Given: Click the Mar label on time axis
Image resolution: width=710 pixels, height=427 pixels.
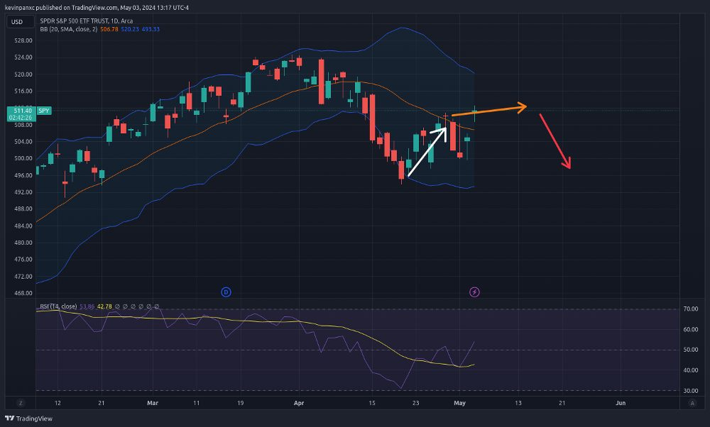Looking at the screenshot, I should pos(153,403).
